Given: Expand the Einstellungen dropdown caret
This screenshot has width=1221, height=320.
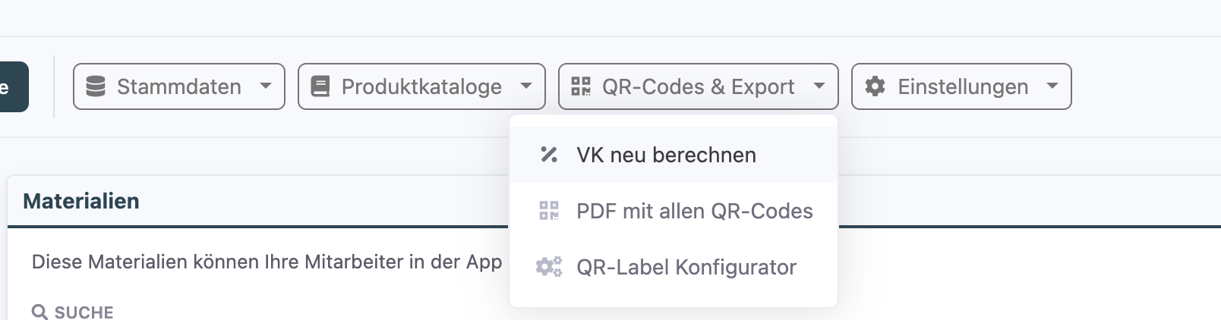Looking at the screenshot, I should [1052, 86].
